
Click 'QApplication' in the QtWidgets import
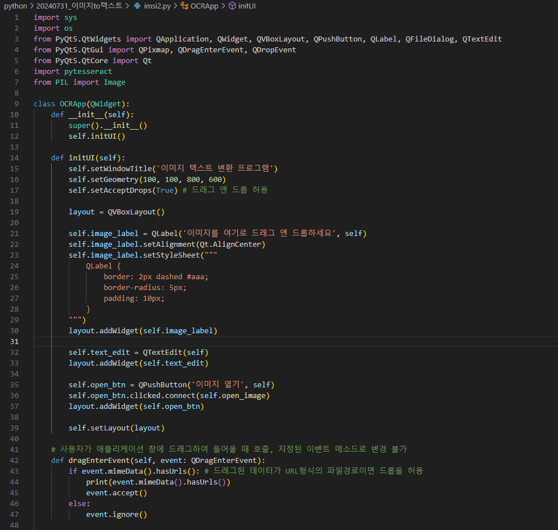tap(182, 39)
